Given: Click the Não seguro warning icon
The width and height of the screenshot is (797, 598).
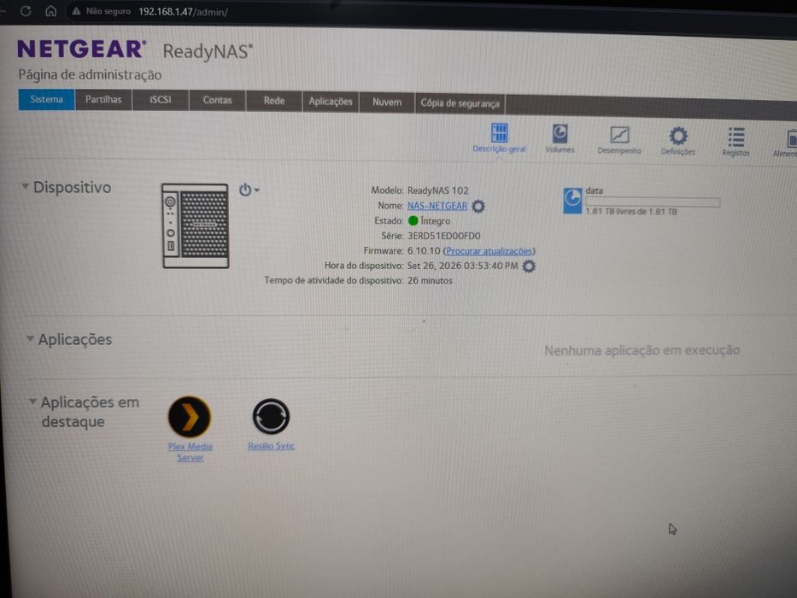Looking at the screenshot, I should point(76,11).
